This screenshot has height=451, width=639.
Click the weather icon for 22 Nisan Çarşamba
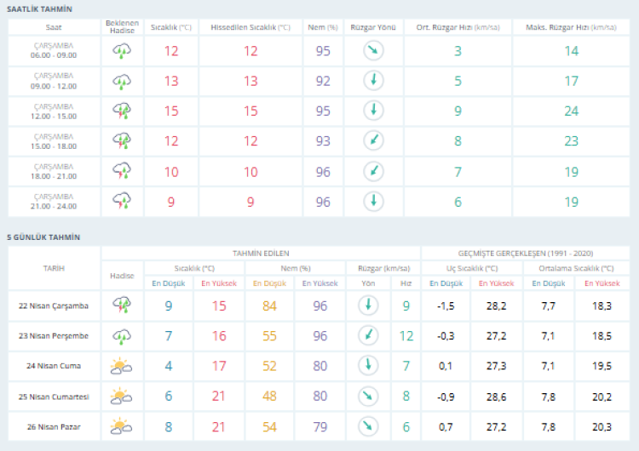click(x=122, y=305)
